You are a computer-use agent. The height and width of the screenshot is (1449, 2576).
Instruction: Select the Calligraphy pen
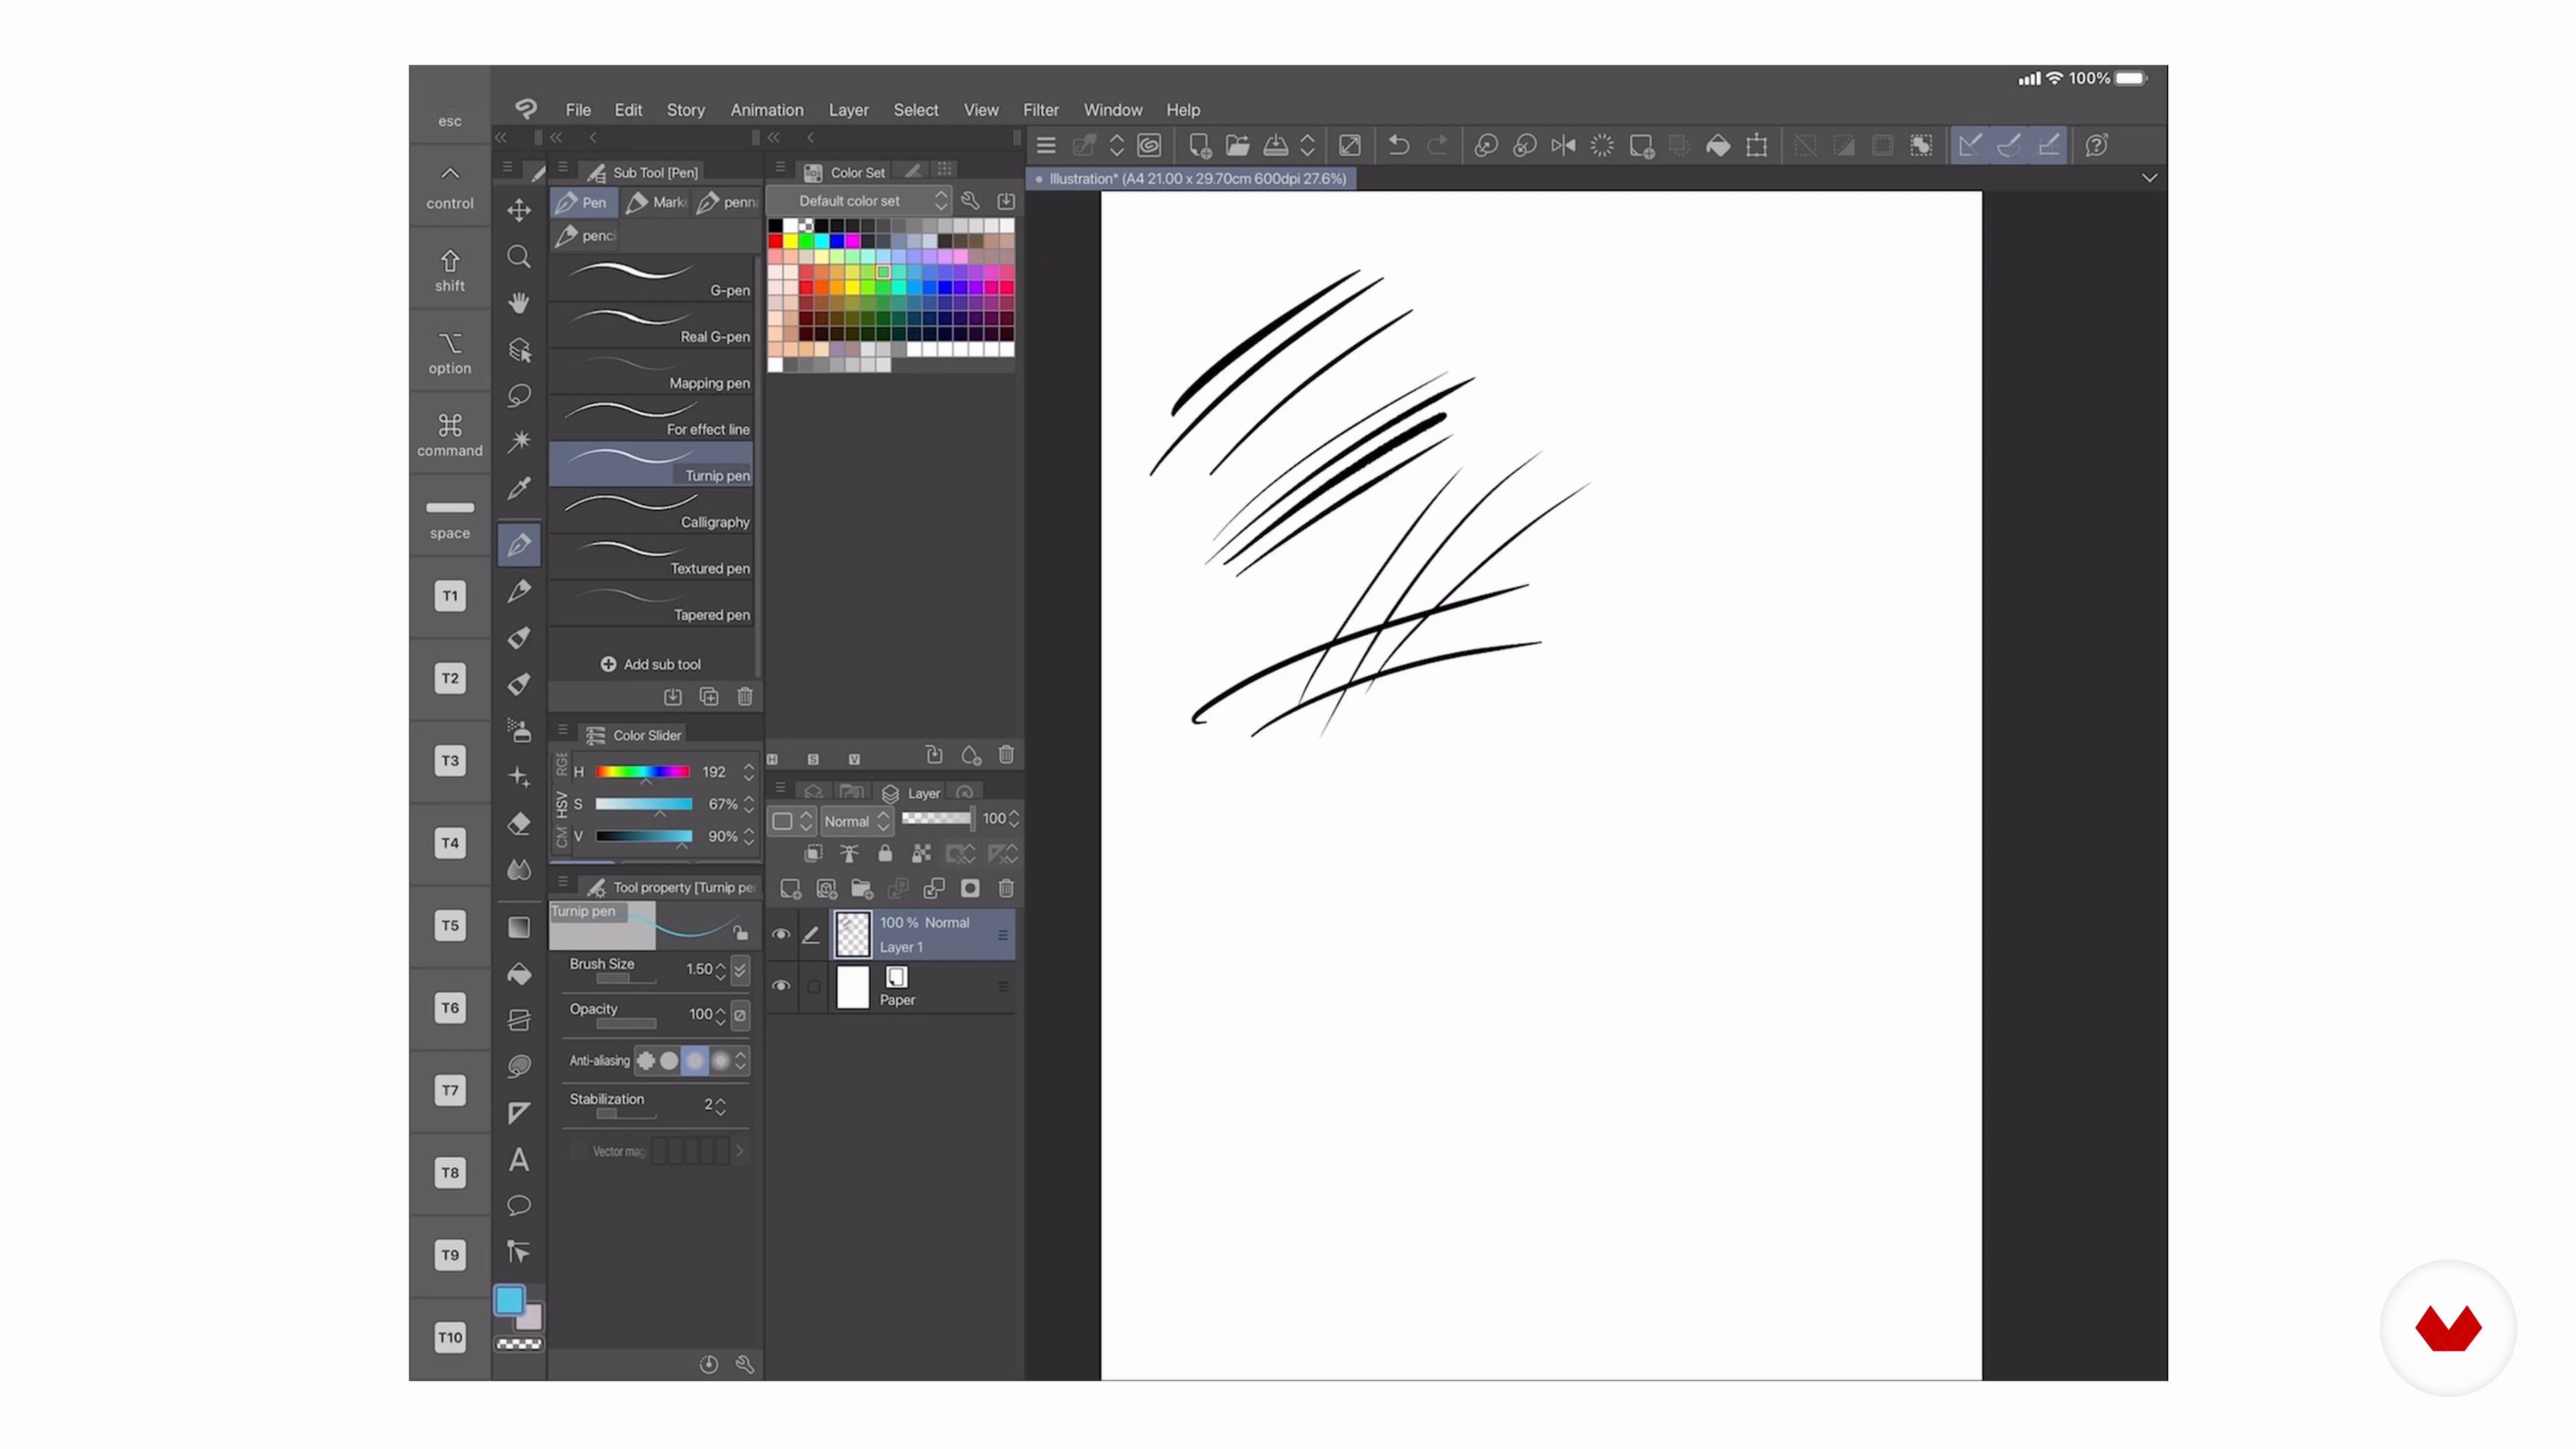[650, 510]
